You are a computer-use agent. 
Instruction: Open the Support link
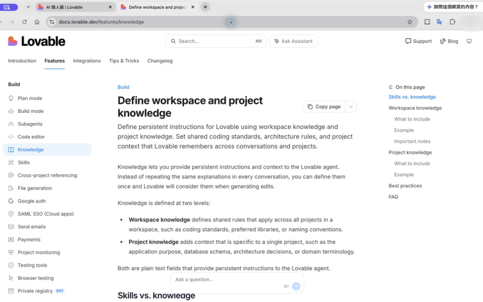[418, 42]
